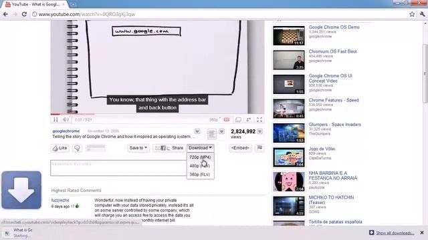Enter fullscreen video mode
The width and height of the screenshot is (428, 240).
tap(259, 119)
